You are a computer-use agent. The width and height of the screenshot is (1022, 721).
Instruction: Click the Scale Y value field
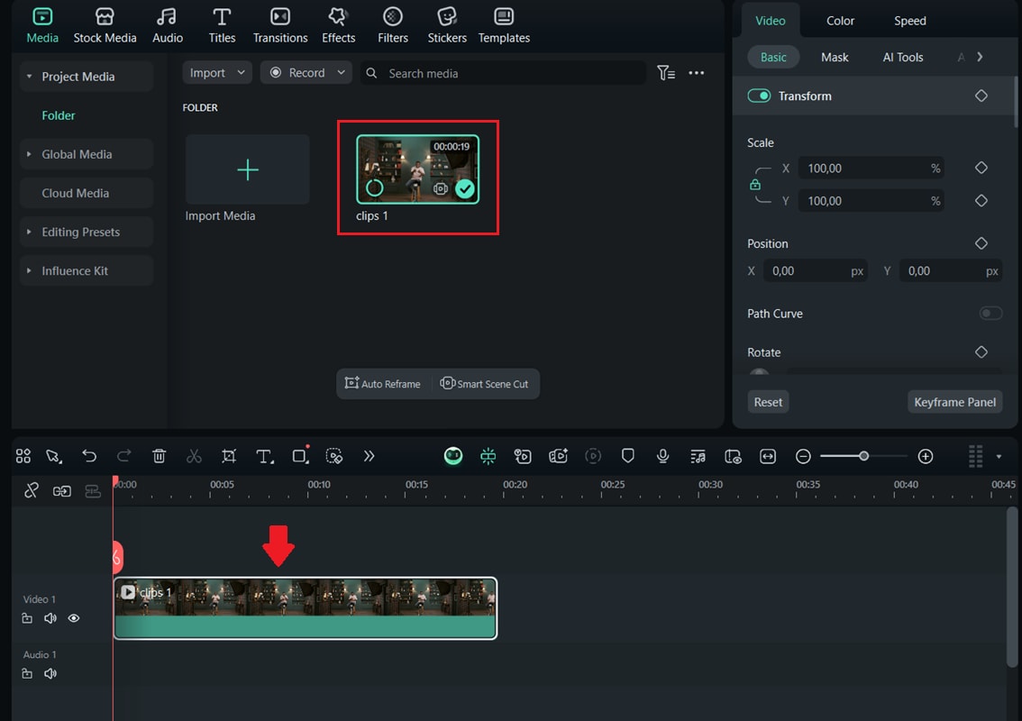coord(871,201)
